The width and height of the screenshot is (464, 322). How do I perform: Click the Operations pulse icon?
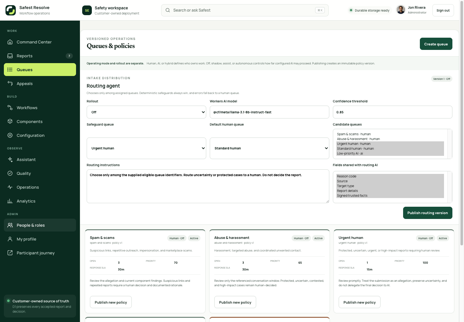click(x=10, y=187)
